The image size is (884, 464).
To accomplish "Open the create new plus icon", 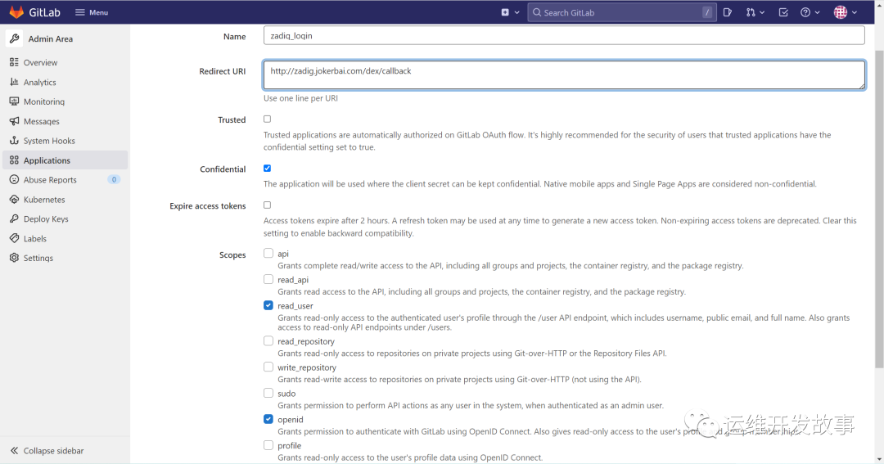I will click(505, 12).
